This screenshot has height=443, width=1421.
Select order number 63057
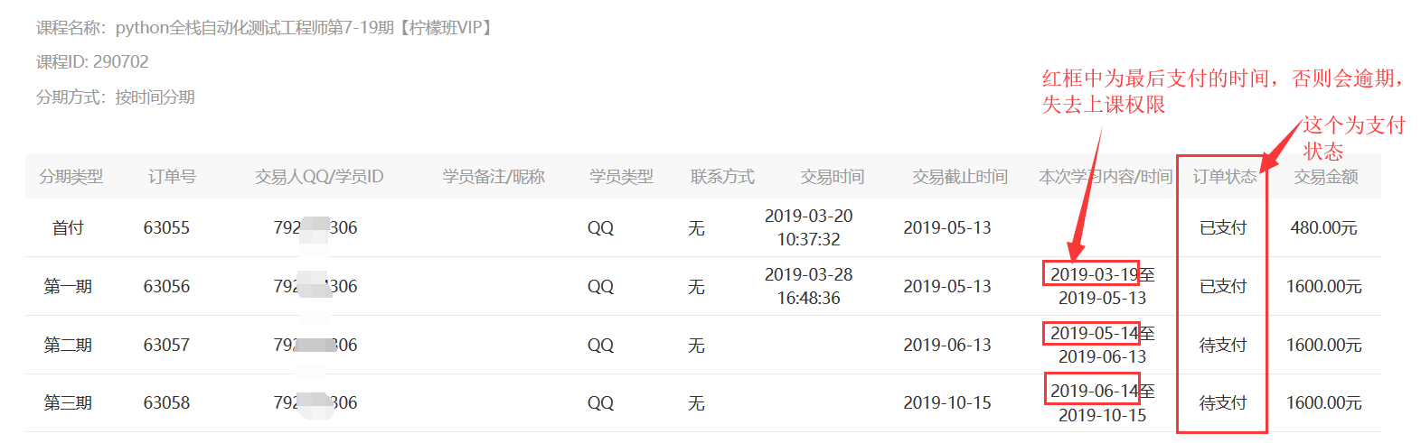pos(166,345)
